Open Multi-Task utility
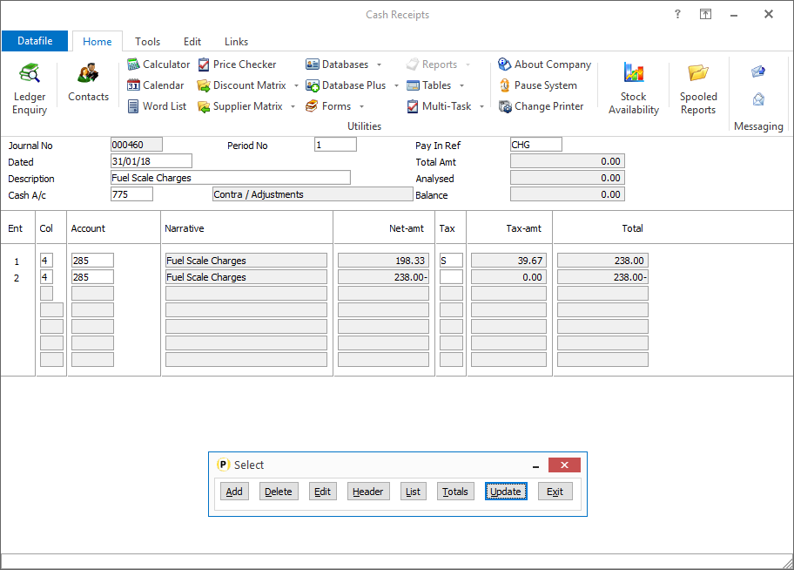The image size is (794, 570). click(439, 106)
